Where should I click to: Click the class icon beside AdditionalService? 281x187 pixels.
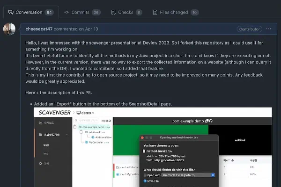(x=93, y=137)
